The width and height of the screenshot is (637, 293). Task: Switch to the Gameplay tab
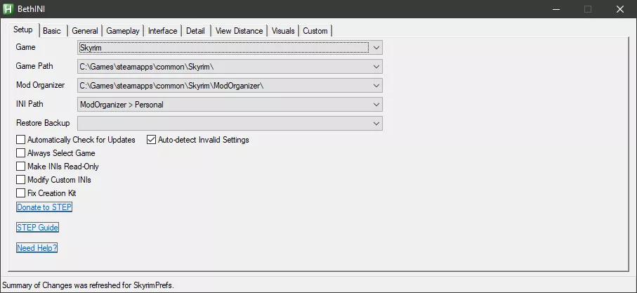click(123, 31)
